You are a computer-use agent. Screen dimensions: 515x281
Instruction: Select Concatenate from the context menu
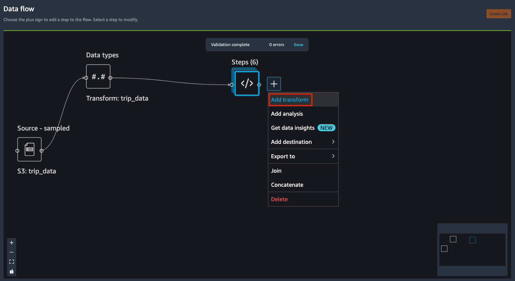pos(303,185)
